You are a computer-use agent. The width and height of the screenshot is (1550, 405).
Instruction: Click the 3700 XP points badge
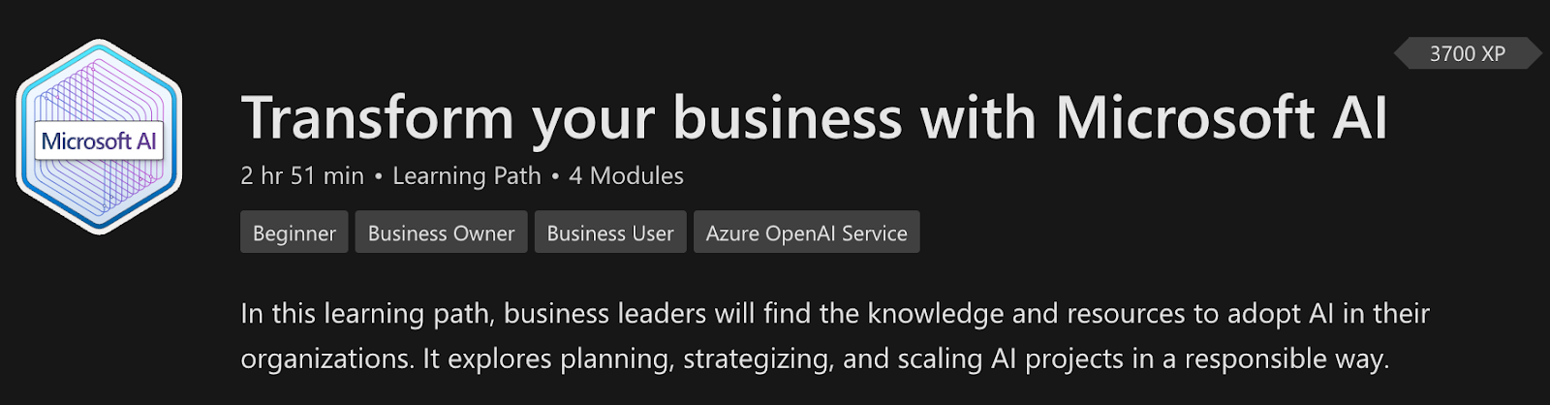(1467, 54)
